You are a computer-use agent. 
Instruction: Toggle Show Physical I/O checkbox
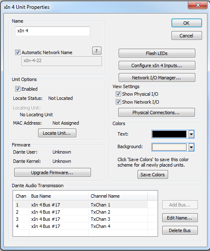tap(118, 94)
